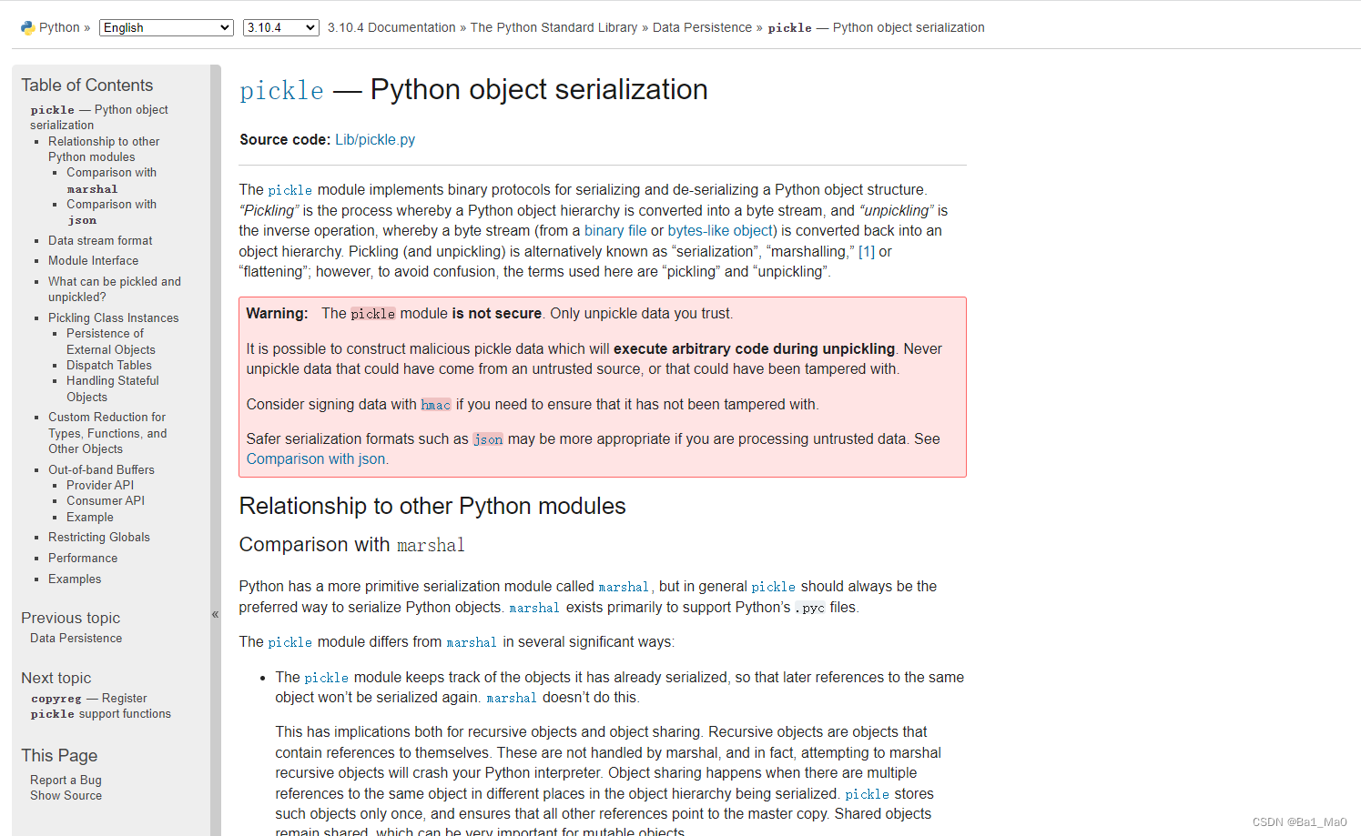Jump to Module Interface section
This screenshot has height=836, width=1361.
(93, 261)
